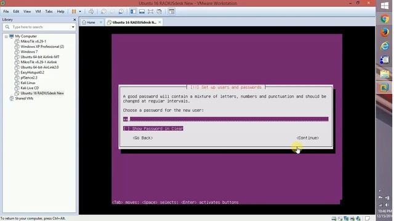394x221 pixels.
Task: Click the Suspend (pause) VM button
Action: (74, 12)
